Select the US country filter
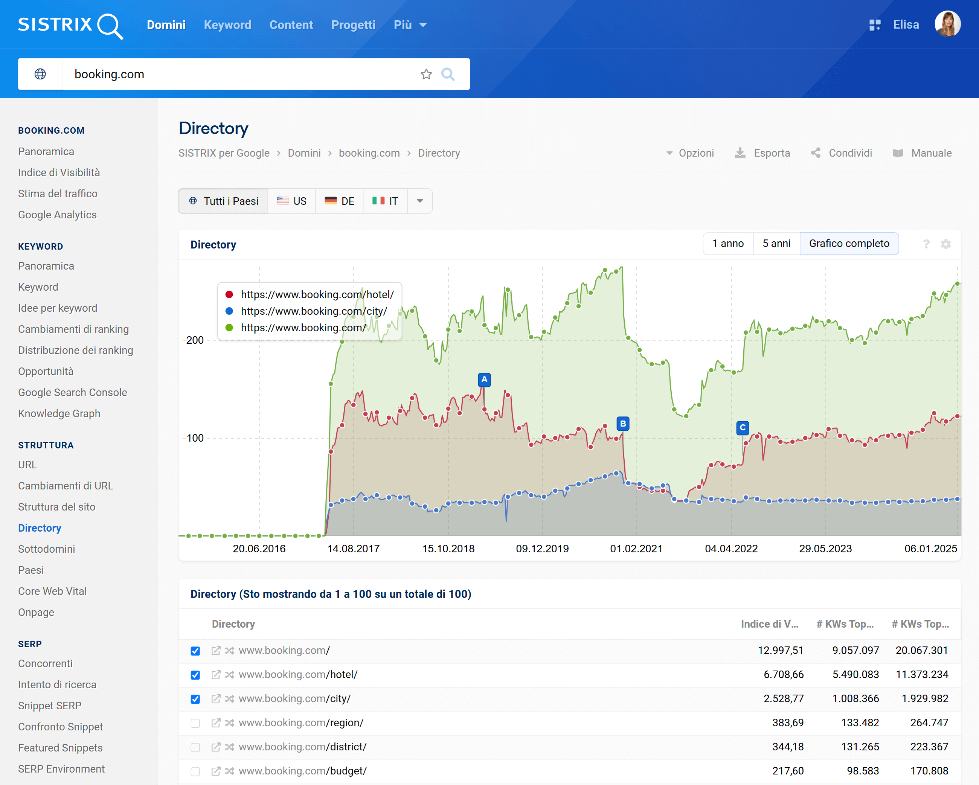 (292, 201)
